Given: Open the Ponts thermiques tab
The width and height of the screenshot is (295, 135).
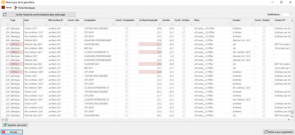Looking at the screenshot, I should pos(24,8).
